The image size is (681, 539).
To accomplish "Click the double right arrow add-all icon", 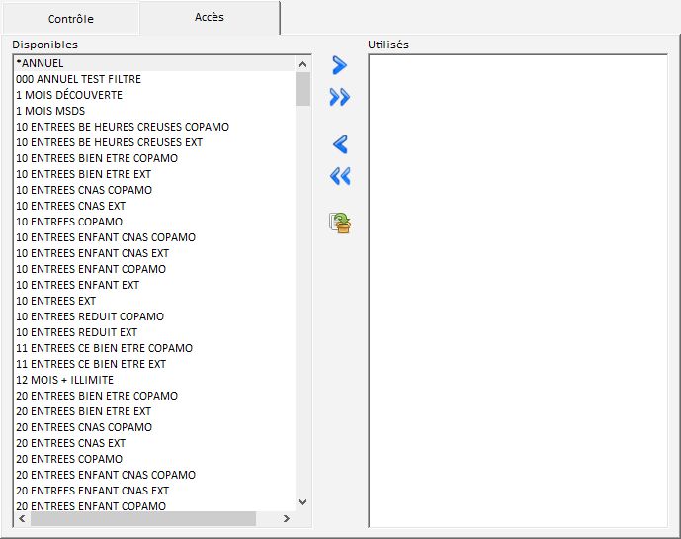I will pos(340,97).
